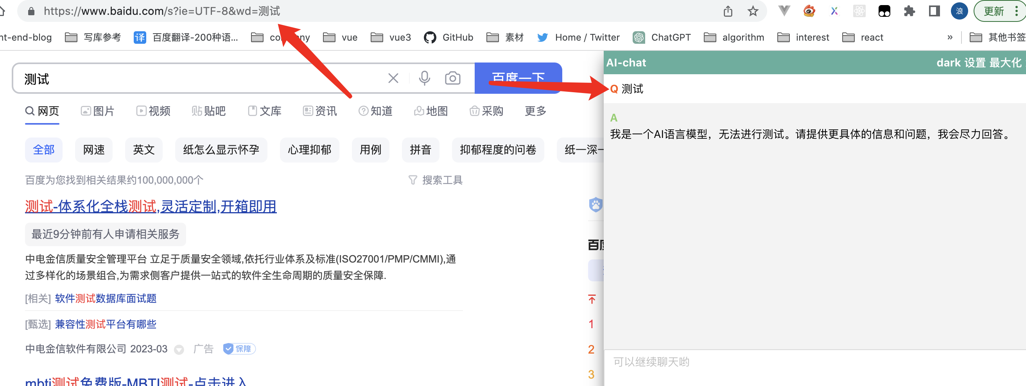Select the 拼音 filter chip
Image resolution: width=1026 pixels, height=386 pixels.
(x=421, y=150)
